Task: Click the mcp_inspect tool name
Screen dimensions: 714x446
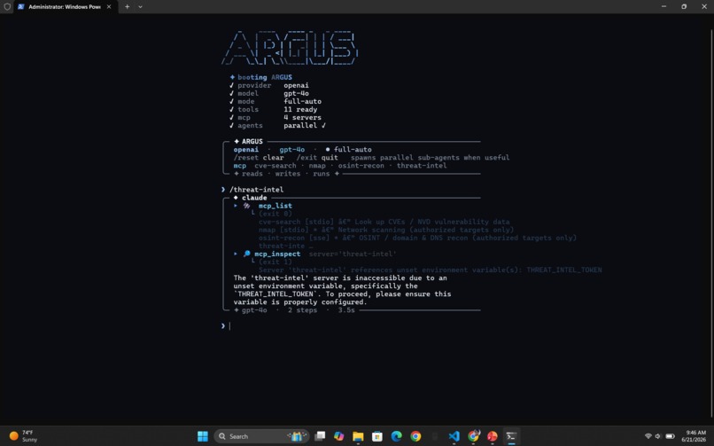Action: pyautogui.click(x=277, y=254)
